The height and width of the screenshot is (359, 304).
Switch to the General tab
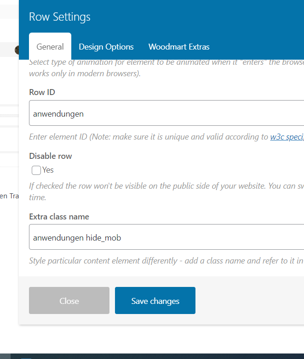50,47
